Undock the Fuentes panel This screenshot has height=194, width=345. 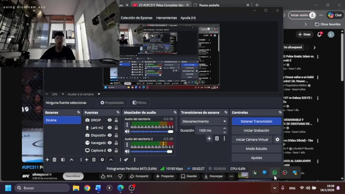coord(118,113)
